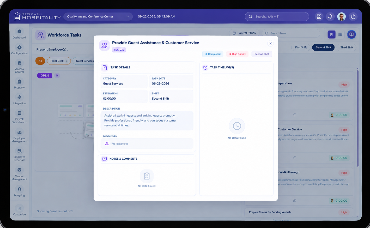The image size is (370, 228).
Task: Open the Dashboard sidebar item
Action: (x=19, y=34)
